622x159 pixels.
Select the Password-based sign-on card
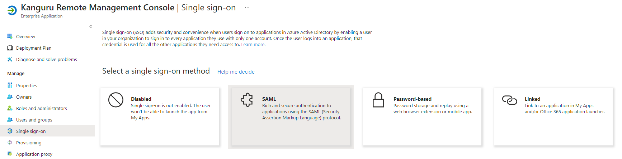(422, 116)
